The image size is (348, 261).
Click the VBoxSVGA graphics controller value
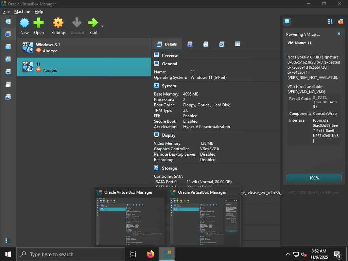click(209, 149)
